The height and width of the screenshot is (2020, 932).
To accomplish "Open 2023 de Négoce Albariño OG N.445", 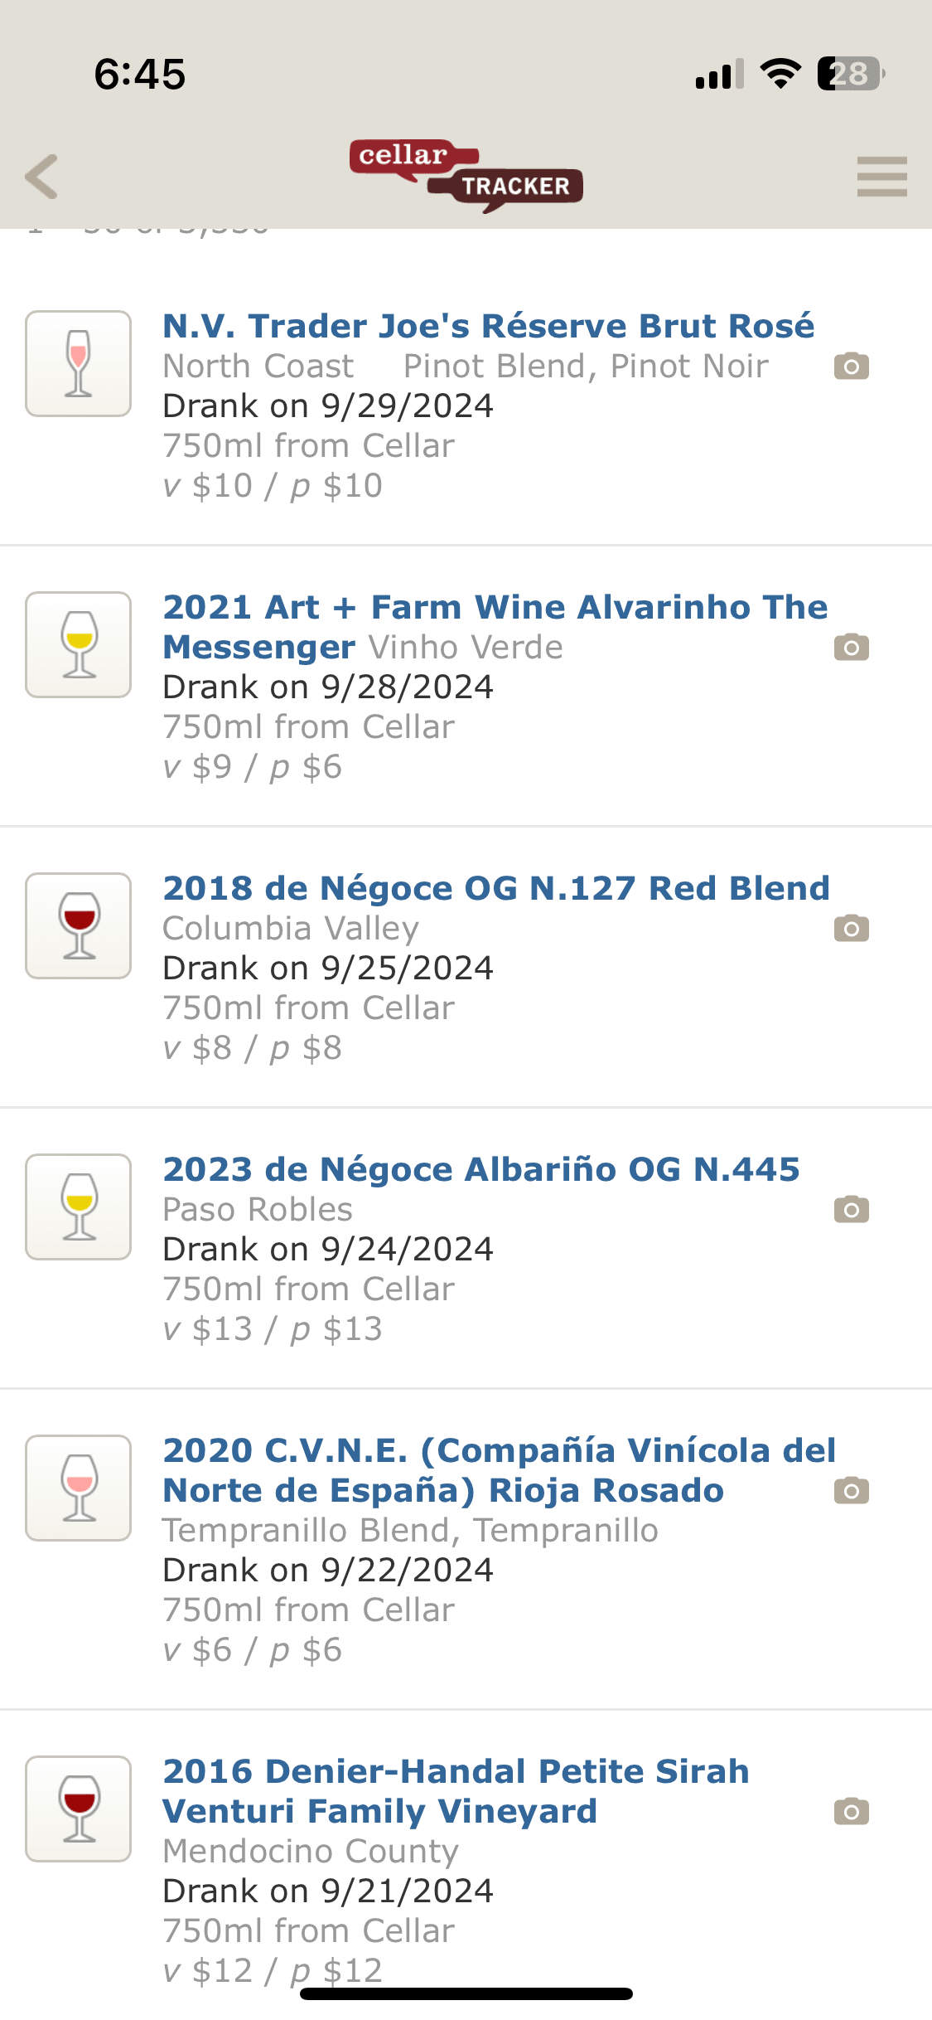I will point(480,1169).
